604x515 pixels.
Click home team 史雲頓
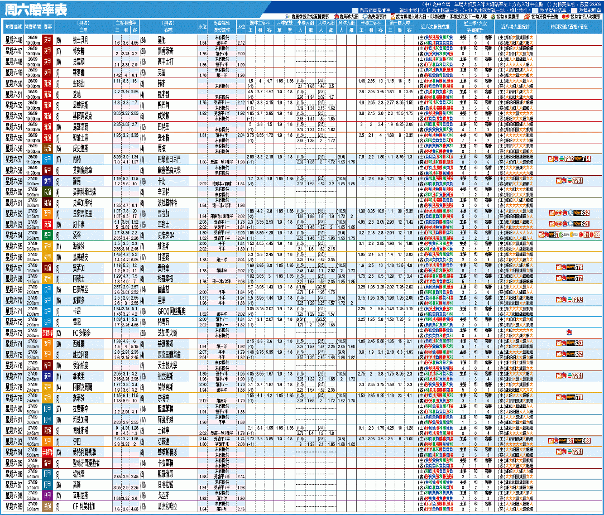79,61
